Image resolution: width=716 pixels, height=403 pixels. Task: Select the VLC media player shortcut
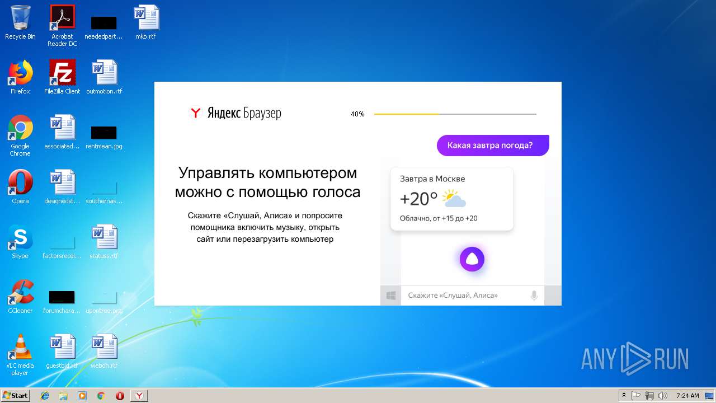click(20, 355)
